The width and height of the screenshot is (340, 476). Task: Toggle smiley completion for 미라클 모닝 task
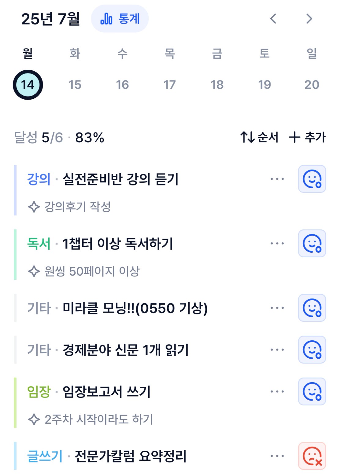[312, 308]
